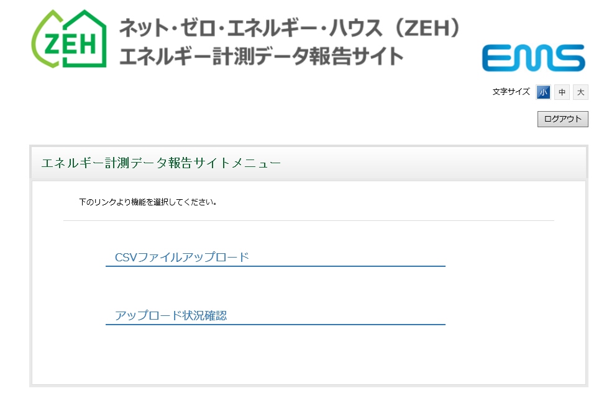
Task: Select the small 小 font size
Action: pyautogui.click(x=543, y=92)
